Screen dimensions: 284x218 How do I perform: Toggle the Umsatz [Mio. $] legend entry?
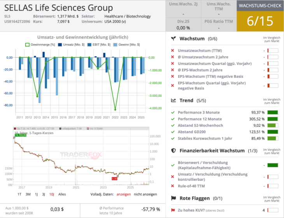71,44
